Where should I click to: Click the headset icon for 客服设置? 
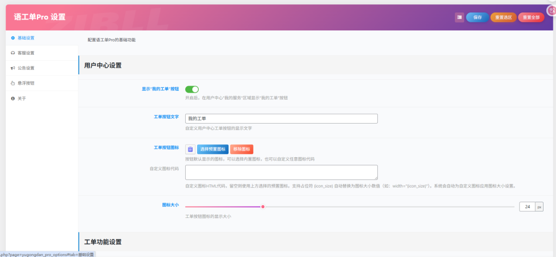[12, 53]
